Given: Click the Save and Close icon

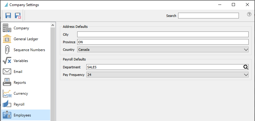Looking at the screenshot, I should point(18,15).
